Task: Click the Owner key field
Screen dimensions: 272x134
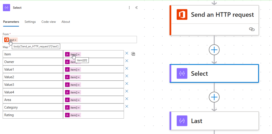Action: point(33,62)
